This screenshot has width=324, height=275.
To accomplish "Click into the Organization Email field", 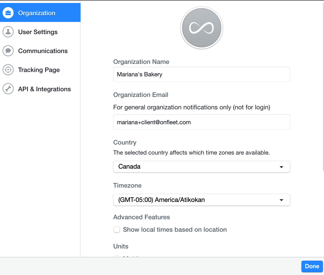I will click(x=202, y=122).
